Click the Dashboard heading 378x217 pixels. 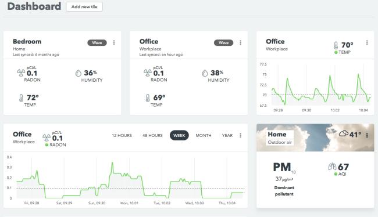(x=34, y=6)
